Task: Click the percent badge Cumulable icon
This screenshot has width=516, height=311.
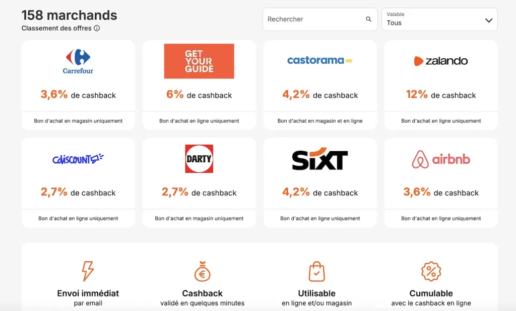Action: click(431, 271)
